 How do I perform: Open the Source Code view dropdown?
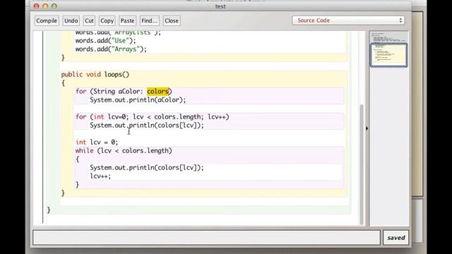click(348, 20)
